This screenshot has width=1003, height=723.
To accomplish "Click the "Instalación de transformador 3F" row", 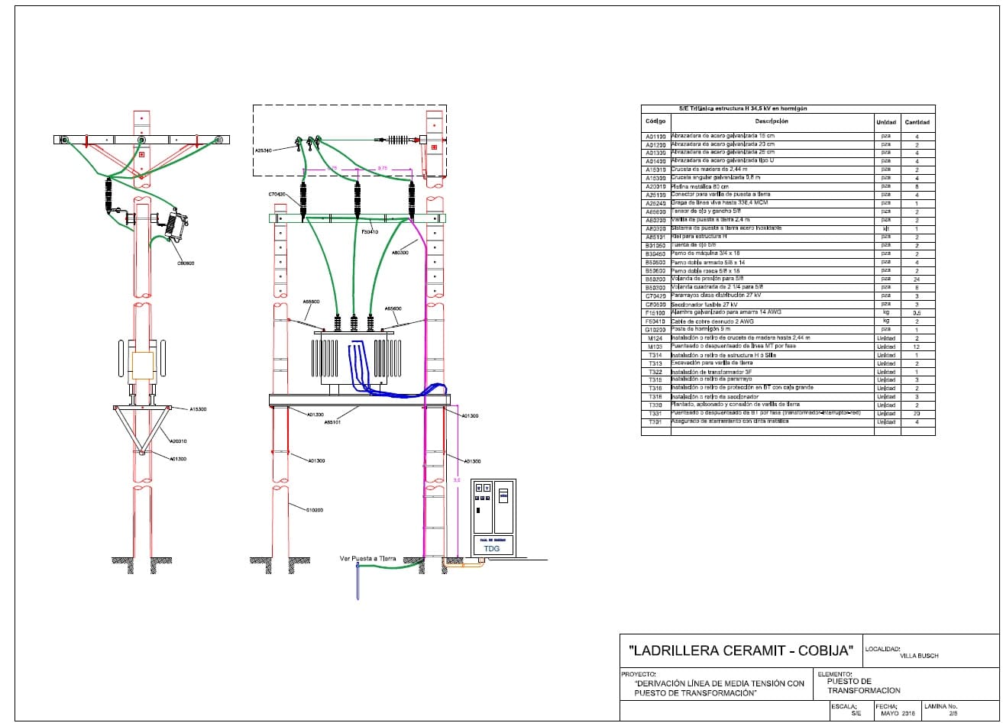I will coord(772,371).
